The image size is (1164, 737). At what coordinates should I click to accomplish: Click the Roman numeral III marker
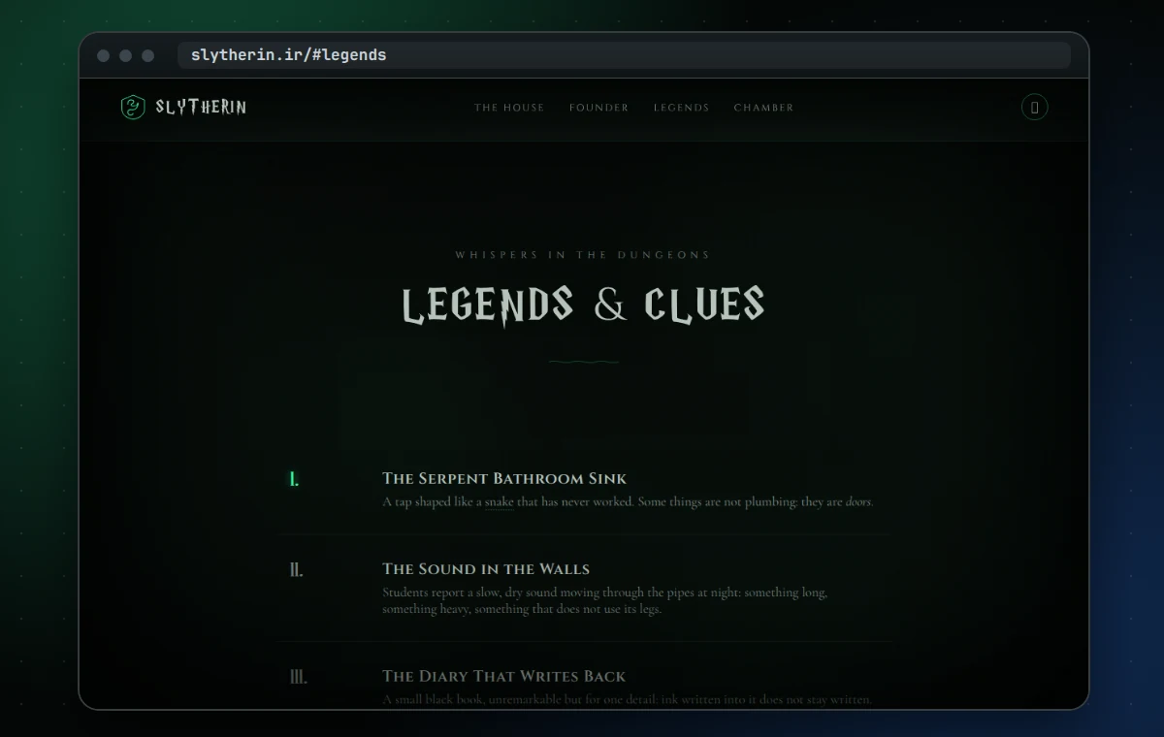(x=299, y=677)
